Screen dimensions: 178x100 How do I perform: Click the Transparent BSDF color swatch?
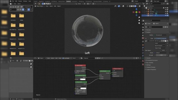[83, 79]
